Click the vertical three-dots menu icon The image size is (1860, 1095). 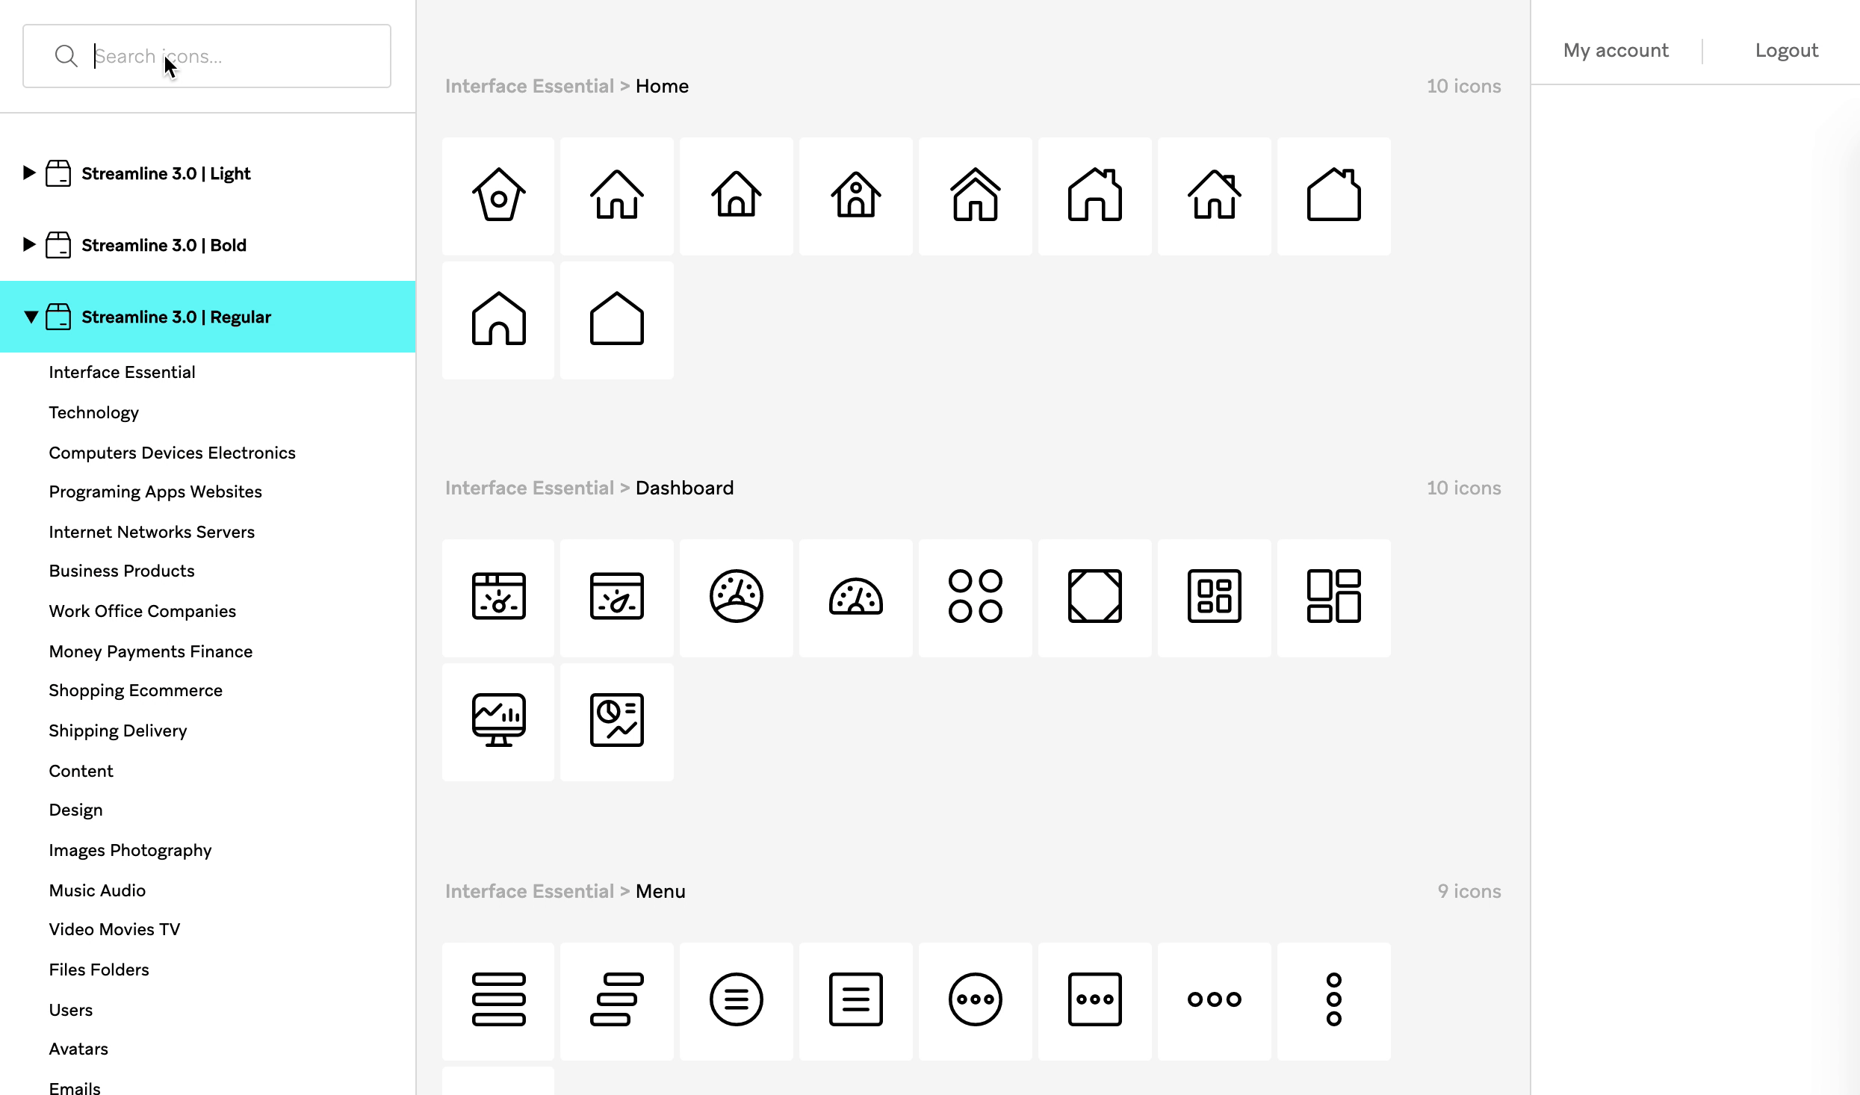point(1333,999)
